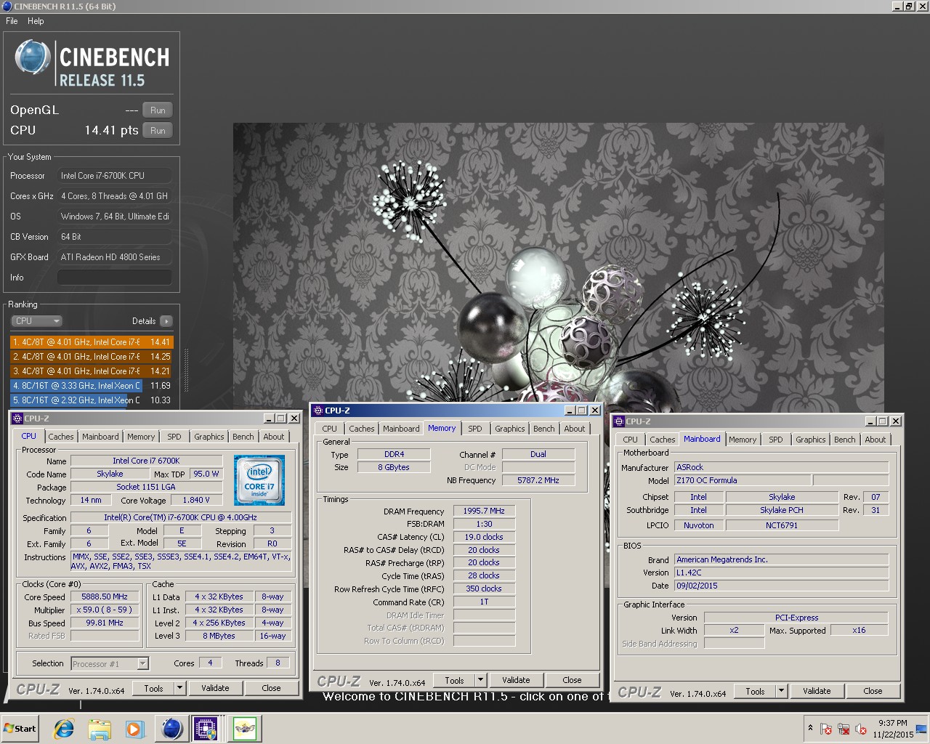The height and width of the screenshot is (744, 930).
Task: Select ranking entry scoring 14.25
Action: tap(92, 357)
